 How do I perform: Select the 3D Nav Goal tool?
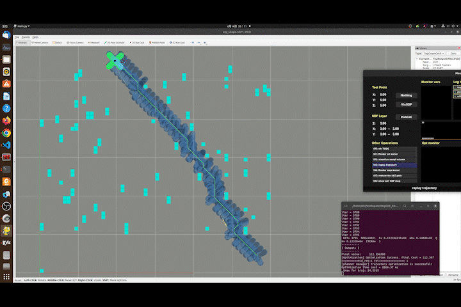pyautogui.click(x=177, y=43)
